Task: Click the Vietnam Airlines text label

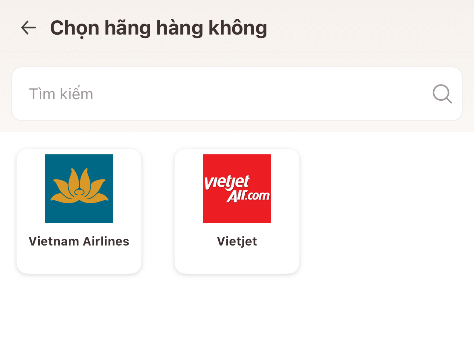Action: [x=79, y=241]
